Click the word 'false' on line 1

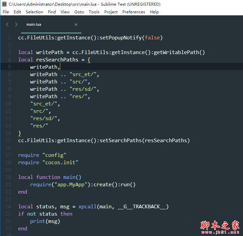[152, 38]
